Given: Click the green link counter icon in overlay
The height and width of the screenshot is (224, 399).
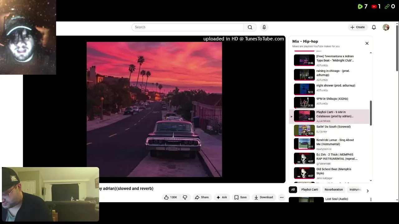Looking at the screenshot, I should [387, 6].
